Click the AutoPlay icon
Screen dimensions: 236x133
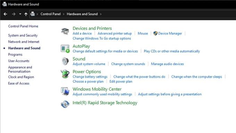65,49
